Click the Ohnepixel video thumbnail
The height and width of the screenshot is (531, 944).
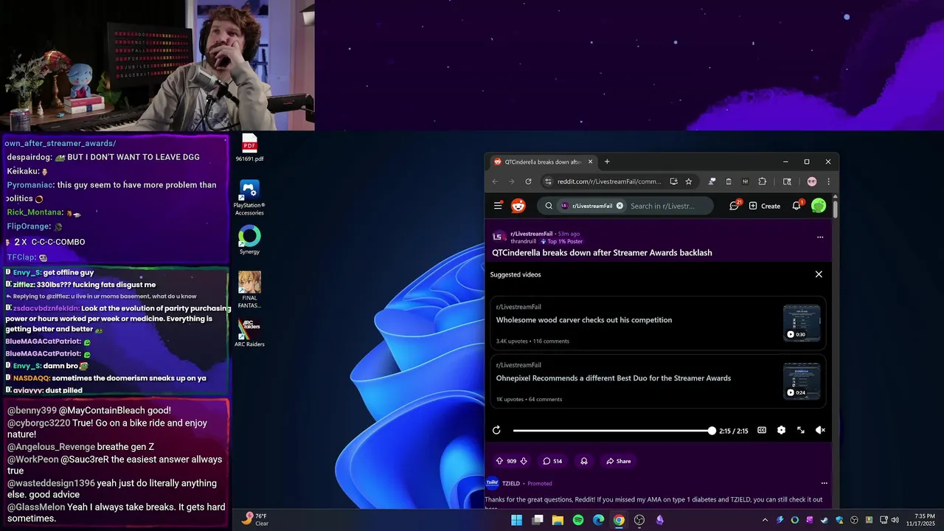click(x=802, y=381)
